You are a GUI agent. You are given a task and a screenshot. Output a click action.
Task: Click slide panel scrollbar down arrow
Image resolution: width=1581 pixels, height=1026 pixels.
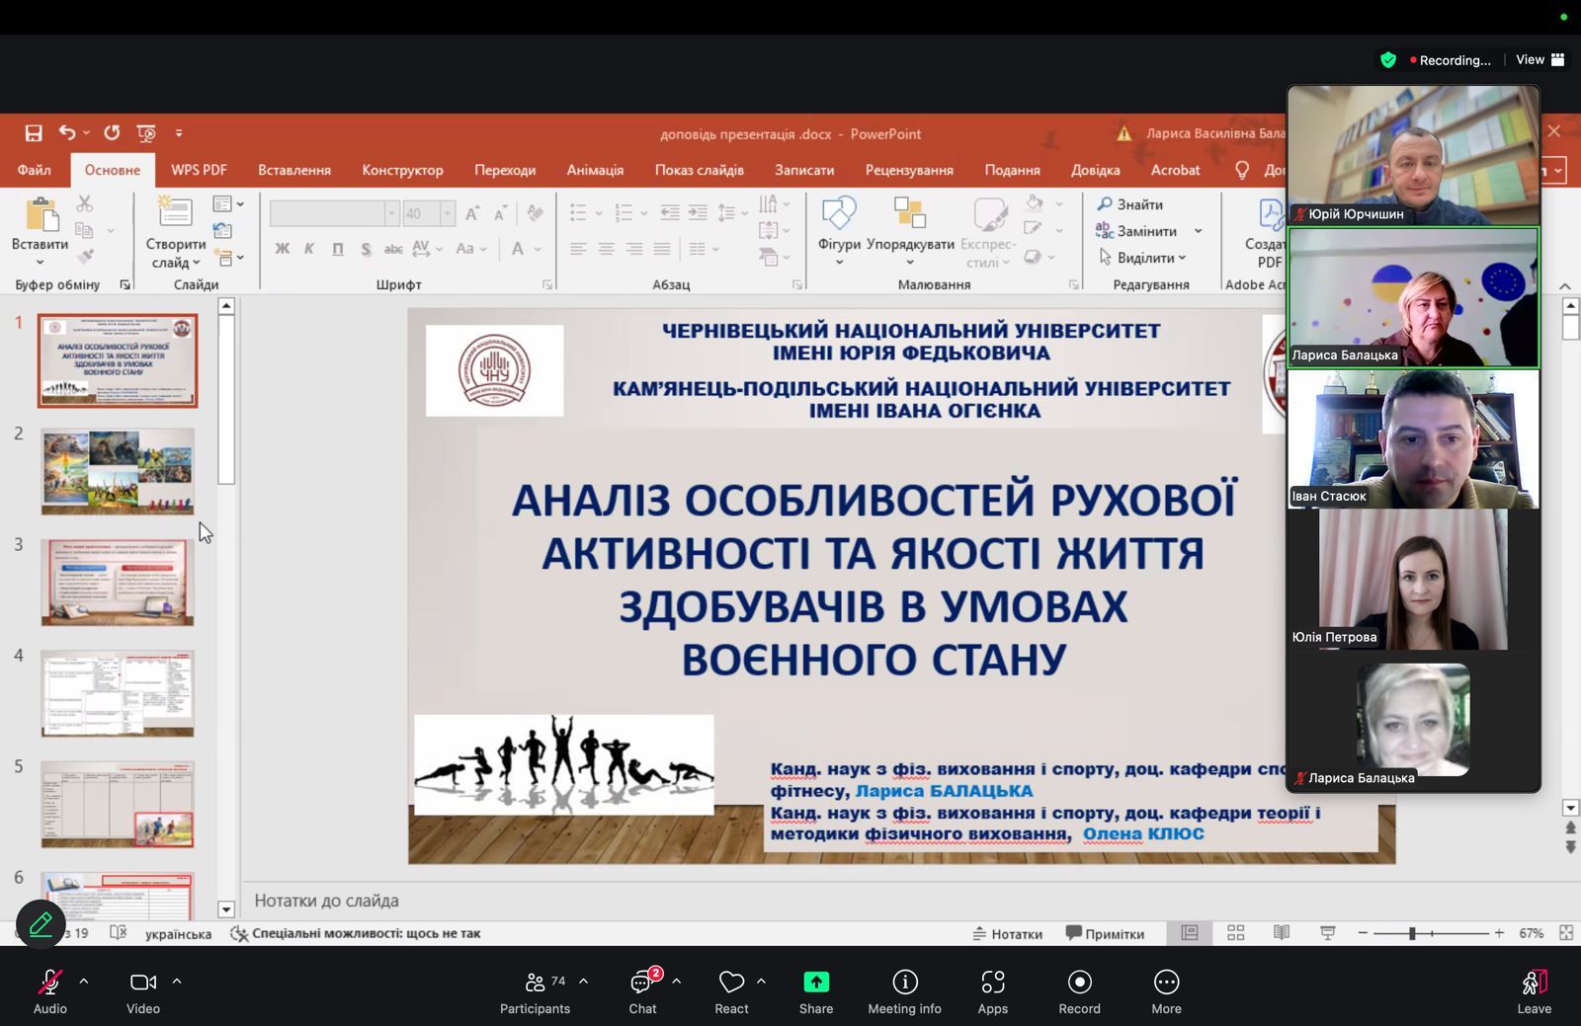pos(226,909)
